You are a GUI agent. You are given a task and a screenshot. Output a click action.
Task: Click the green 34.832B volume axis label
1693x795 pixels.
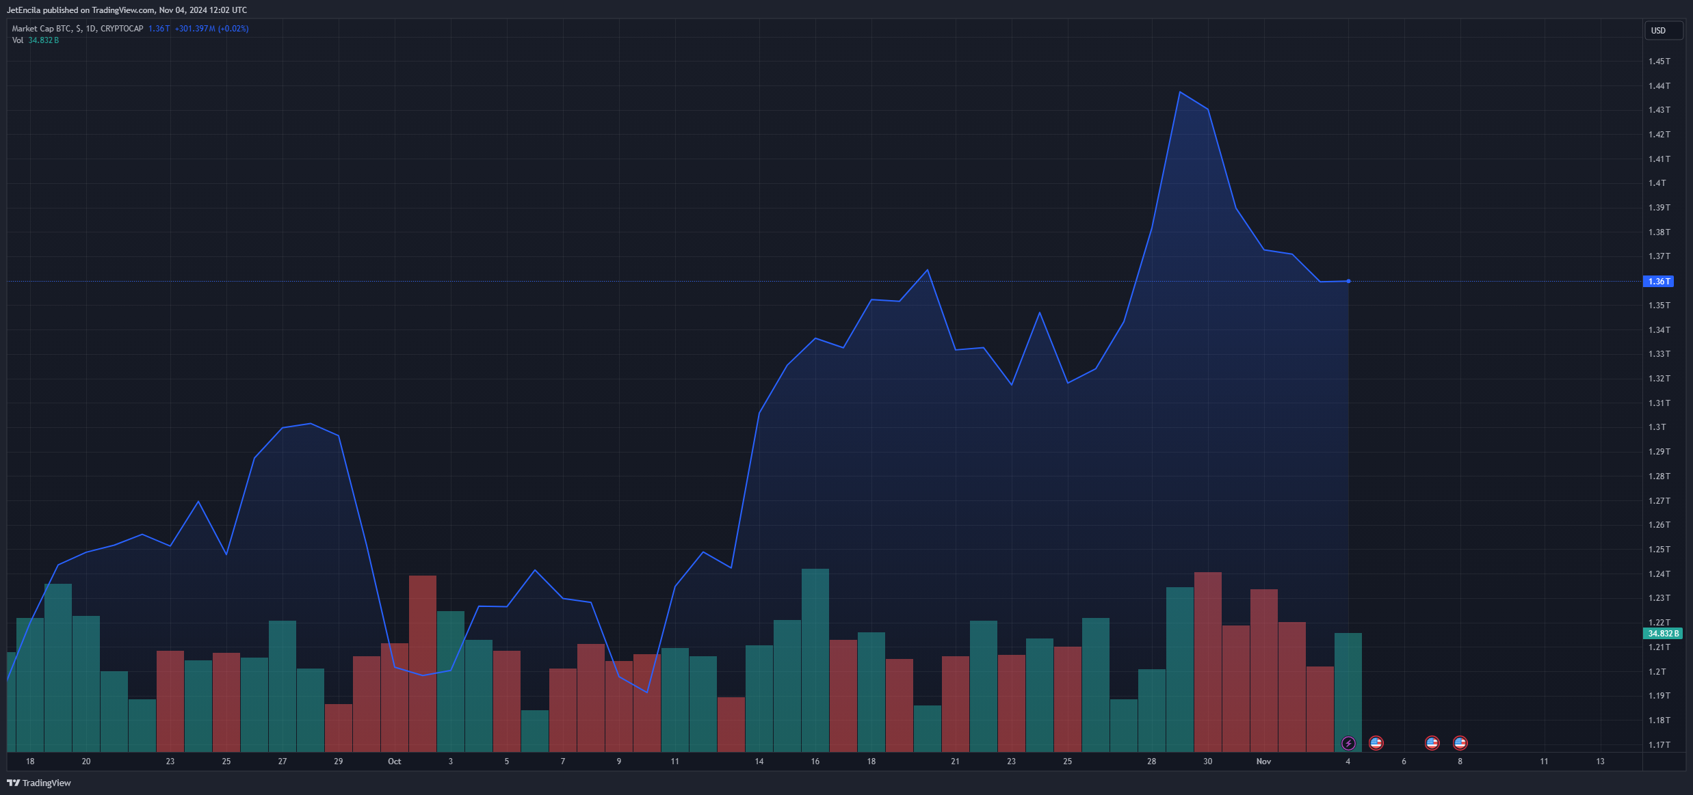(1662, 634)
